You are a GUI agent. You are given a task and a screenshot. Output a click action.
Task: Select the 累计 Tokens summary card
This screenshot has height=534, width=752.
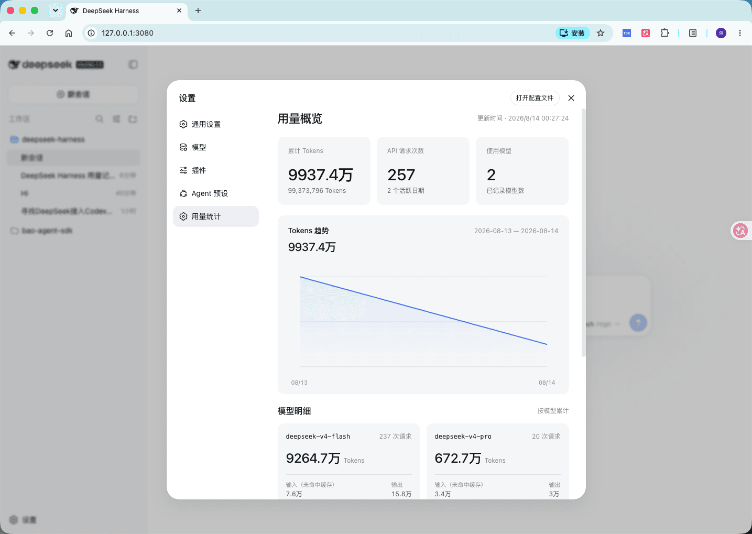(324, 171)
